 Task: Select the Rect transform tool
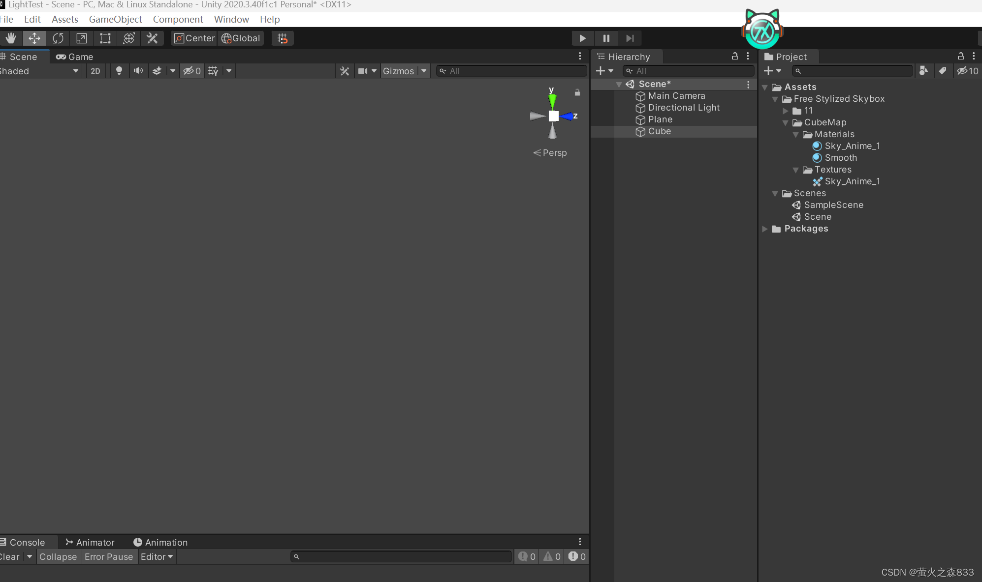(x=105, y=38)
